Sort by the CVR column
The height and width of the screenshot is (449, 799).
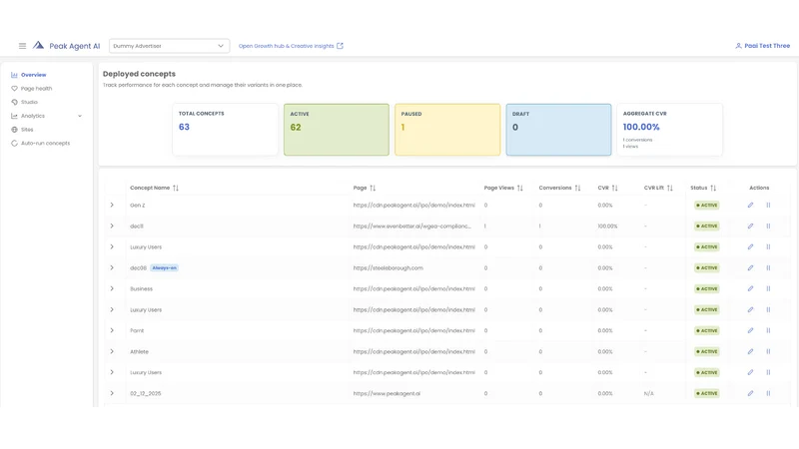[x=614, y=188]
